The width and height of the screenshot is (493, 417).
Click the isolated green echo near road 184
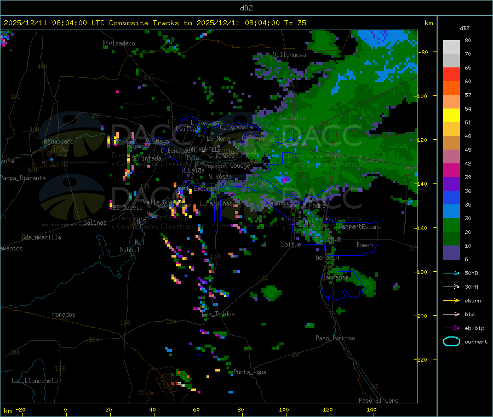click(x=271, y=293)
